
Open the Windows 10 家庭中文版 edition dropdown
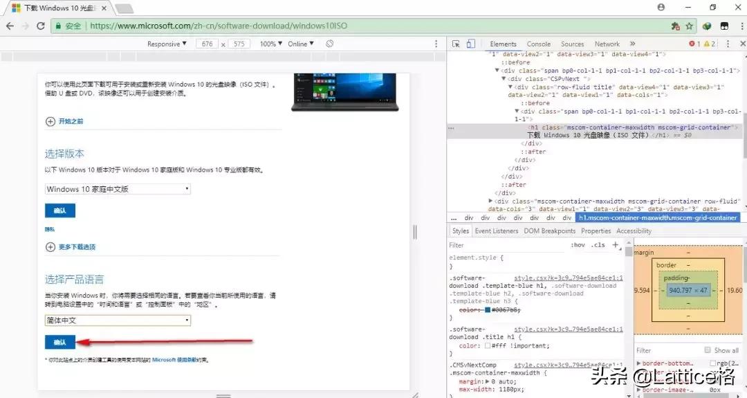tap(118, 189)
